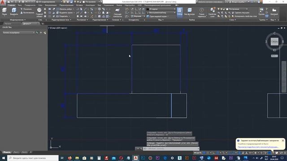287x161 pixels.
Task: Click command line customize wrench icon
Action: (141, 149)
